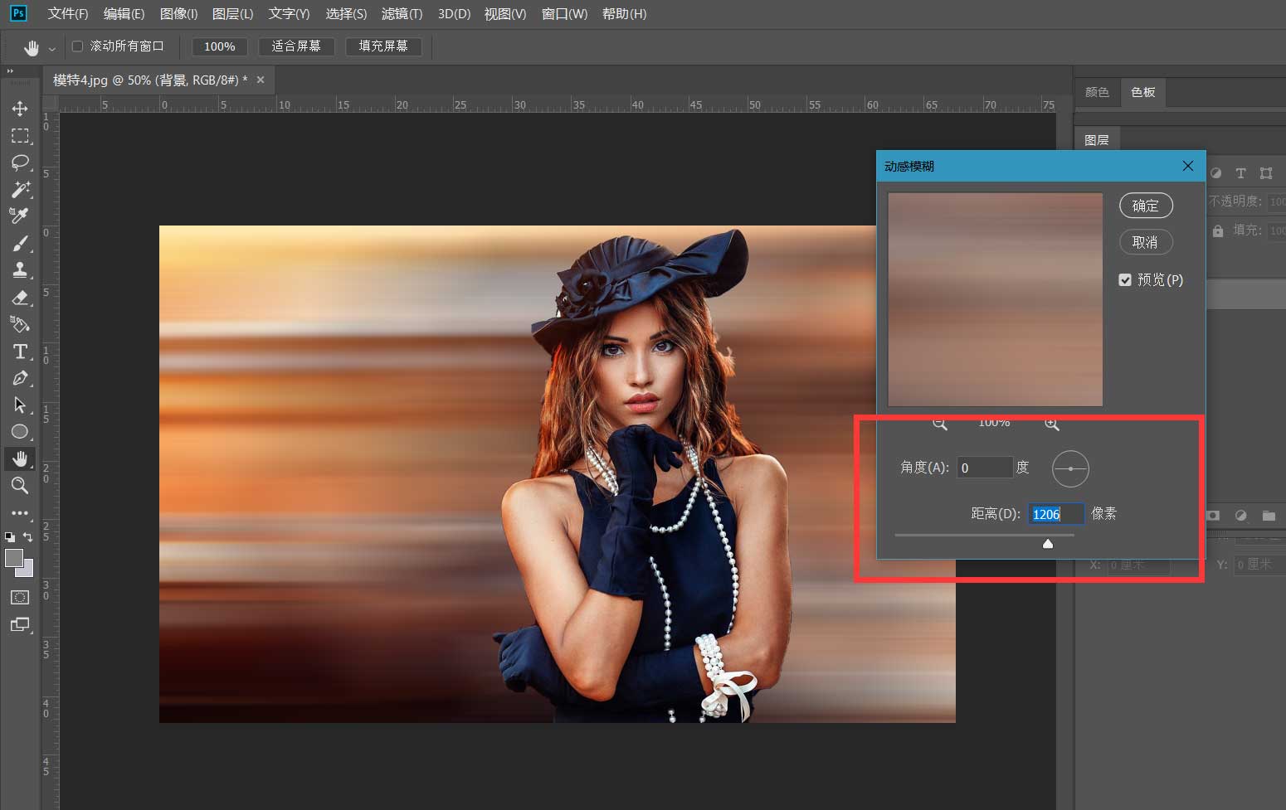Screen dimensions: 1286x810
Task: Select the Move tool
Action: coord(20,109)
